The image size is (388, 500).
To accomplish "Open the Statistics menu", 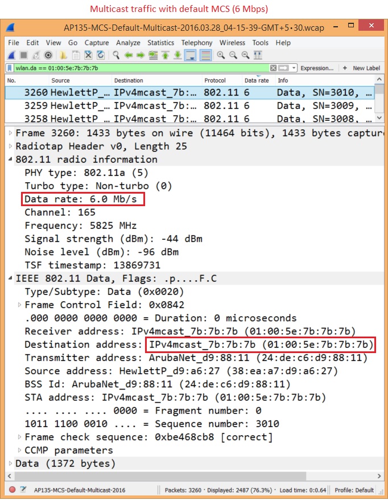I will tap(160, 43).
